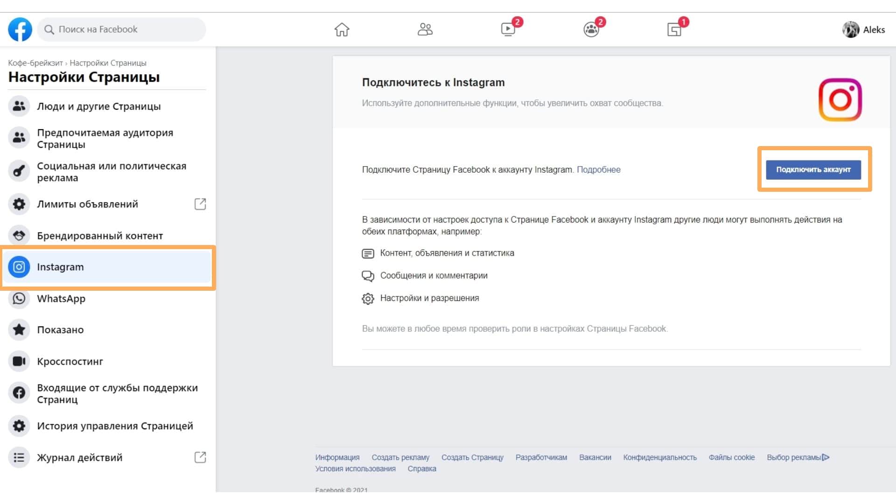Open the Watch video icon

point(508,29)
